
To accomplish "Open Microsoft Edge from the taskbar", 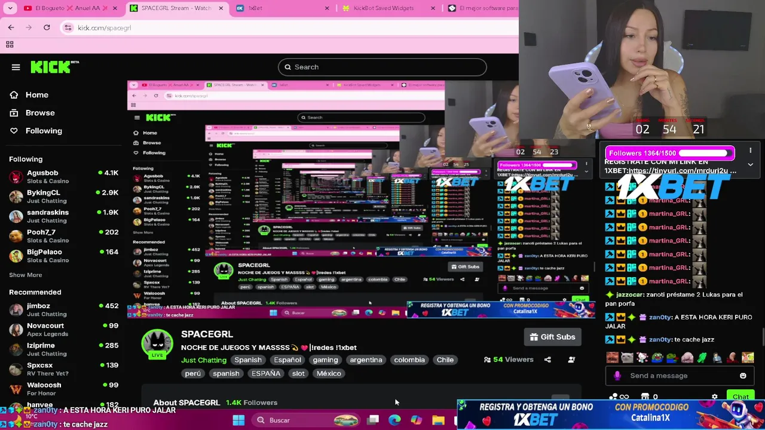I will pos(394,420).
